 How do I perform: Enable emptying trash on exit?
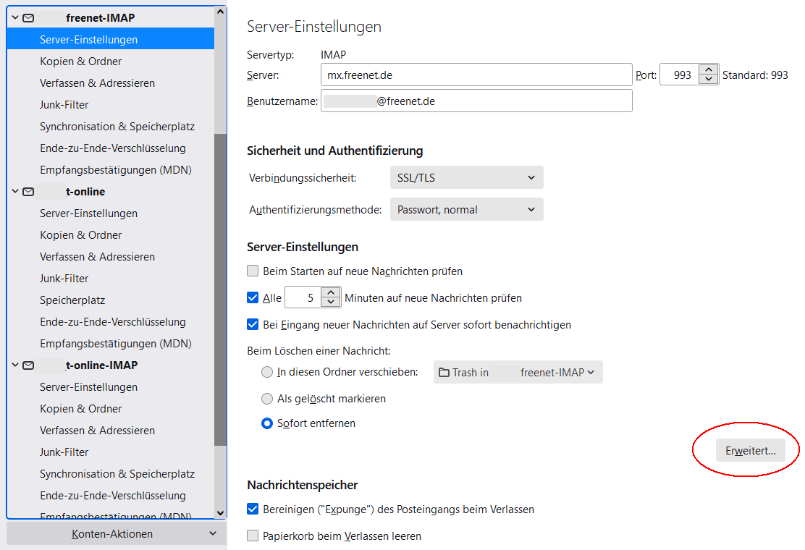tap(253, 536)
